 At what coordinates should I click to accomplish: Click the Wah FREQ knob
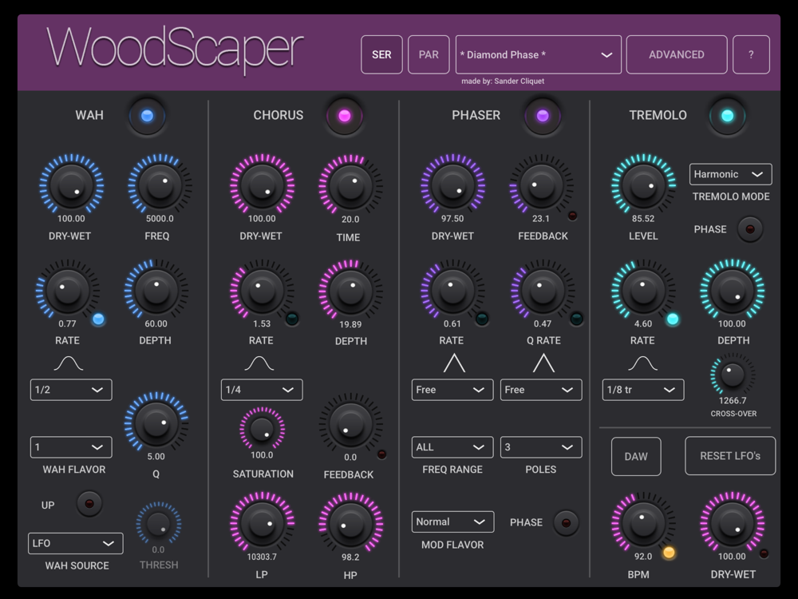160,185
